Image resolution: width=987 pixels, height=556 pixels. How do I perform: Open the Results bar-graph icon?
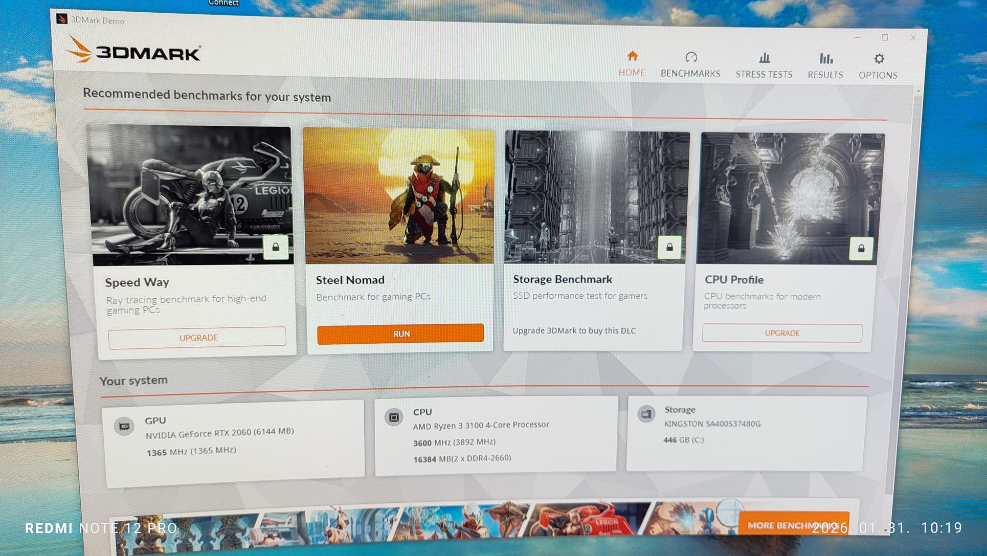[826, 58]
